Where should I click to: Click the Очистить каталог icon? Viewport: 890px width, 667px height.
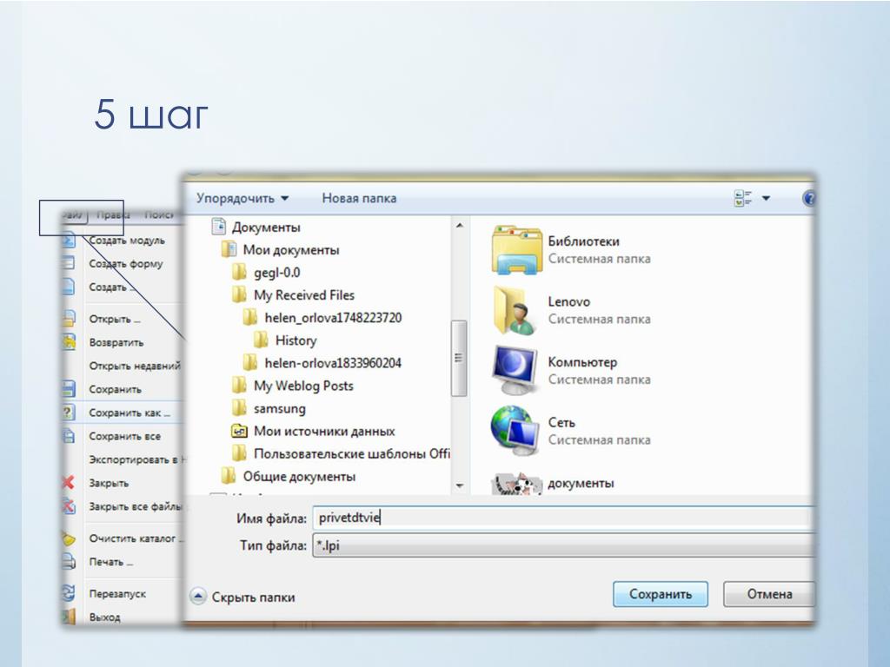click(68, 538)
